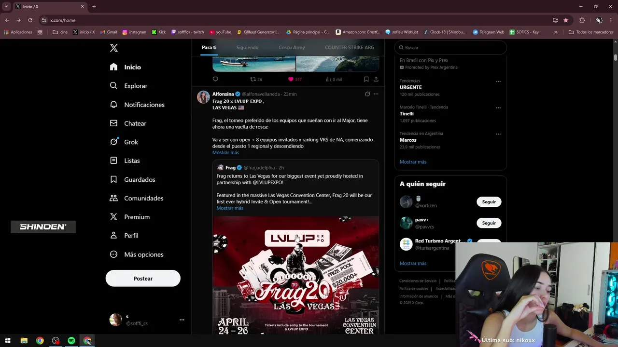Open Condiciones de Servicio link
This screenshot has height=347, width=618.
[x=418, y=281]
